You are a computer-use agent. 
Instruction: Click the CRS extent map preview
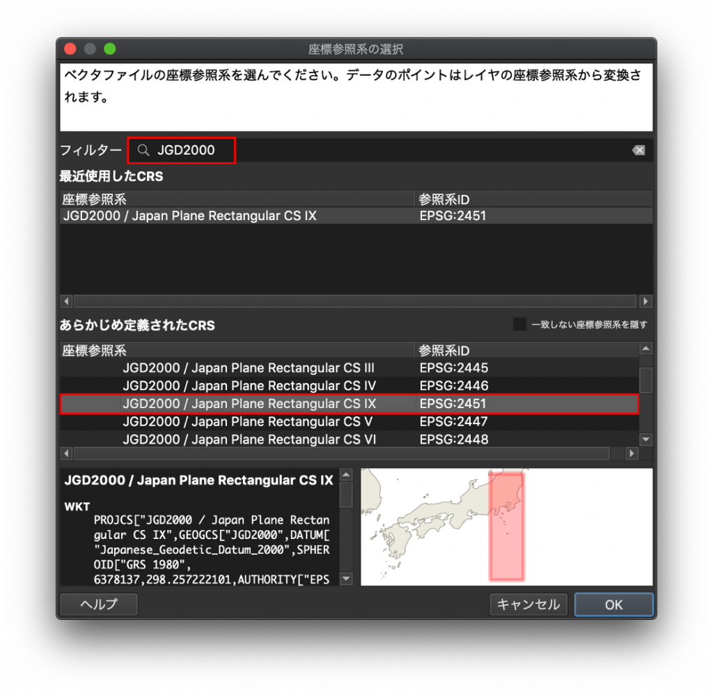pyautogui.click(x=507, y=527)
